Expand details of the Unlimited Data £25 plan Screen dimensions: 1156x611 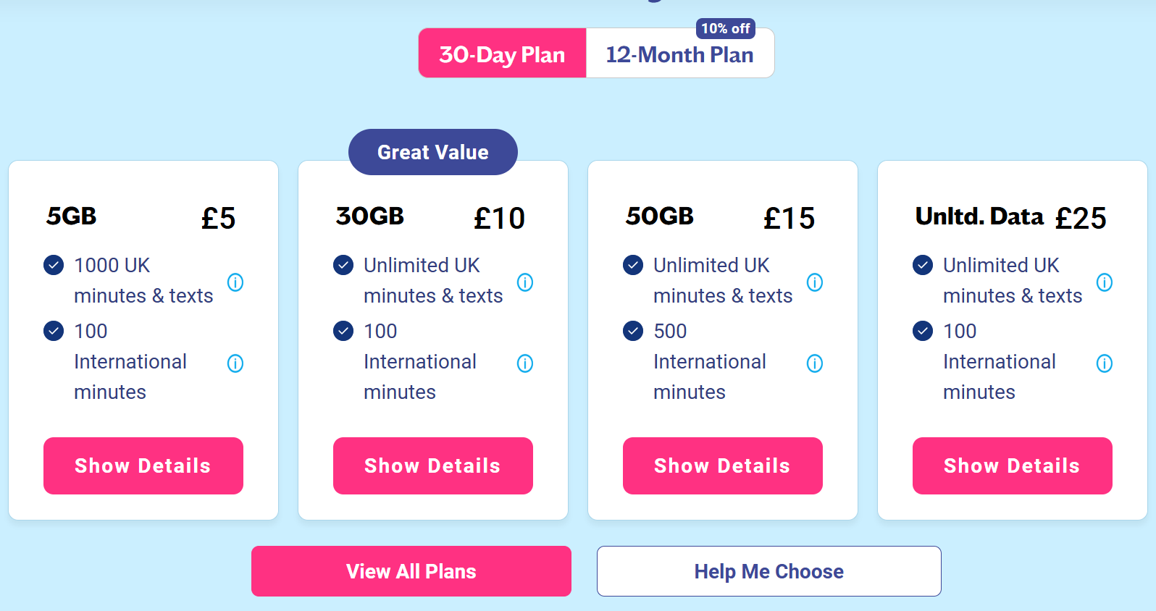tap(1013, 465)
